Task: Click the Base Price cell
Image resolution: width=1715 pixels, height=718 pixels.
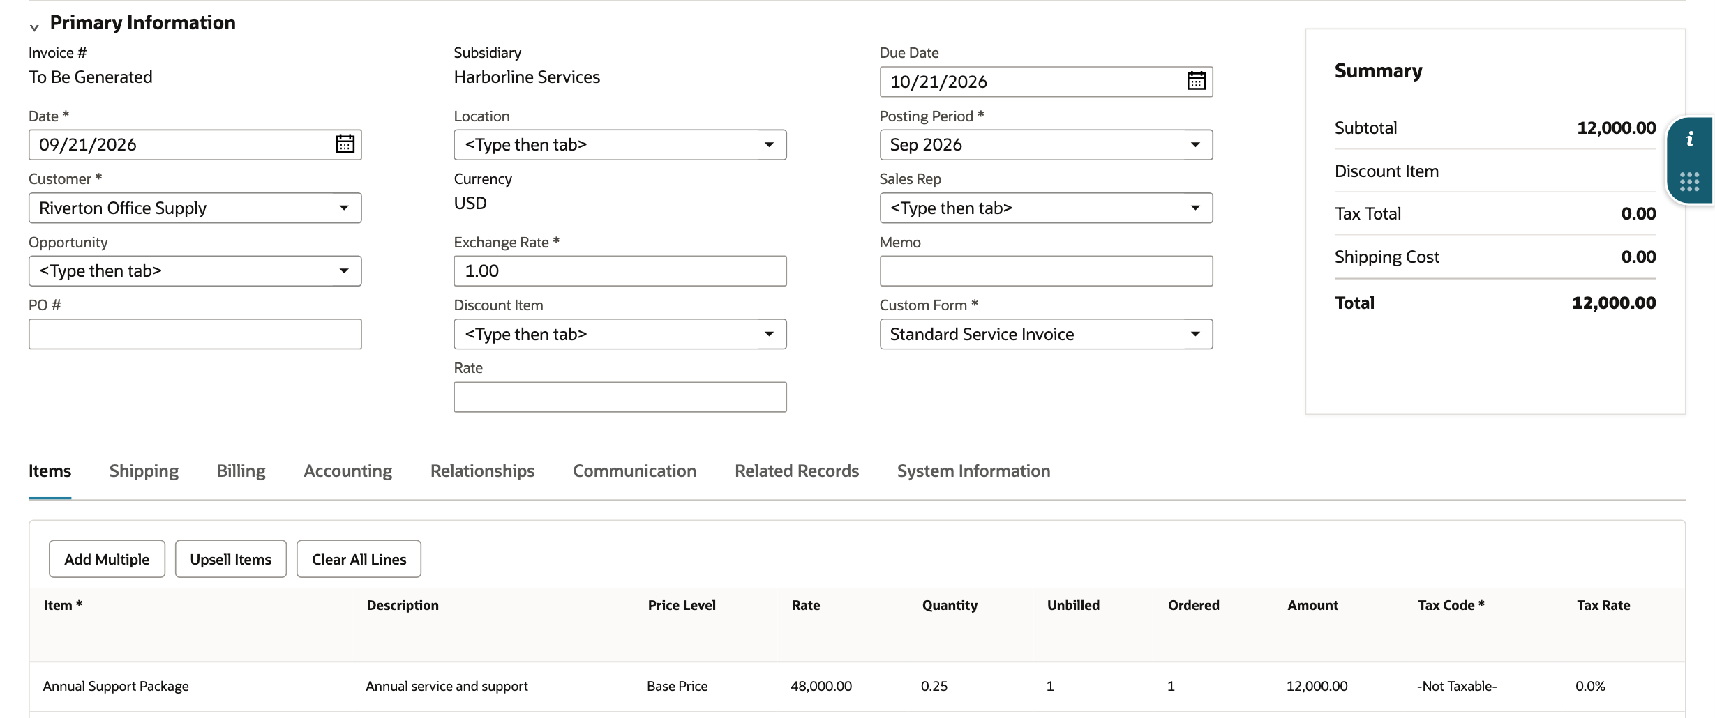Action: (677, 686)
